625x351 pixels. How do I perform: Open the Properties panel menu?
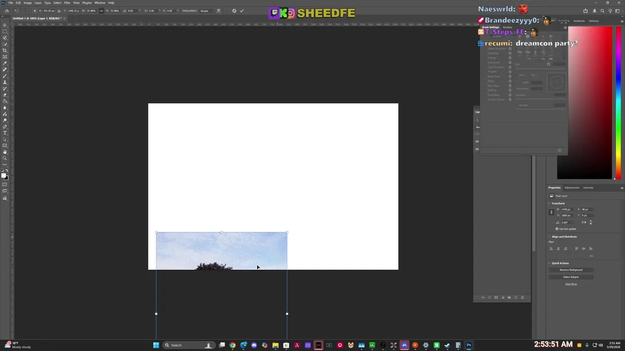coord(622,188)
